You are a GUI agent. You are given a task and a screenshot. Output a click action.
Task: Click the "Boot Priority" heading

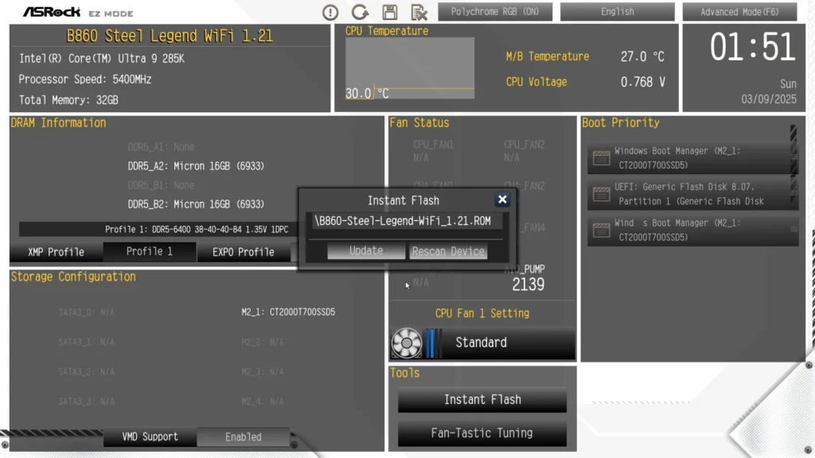pyautogui.click(x=621, y=123)
